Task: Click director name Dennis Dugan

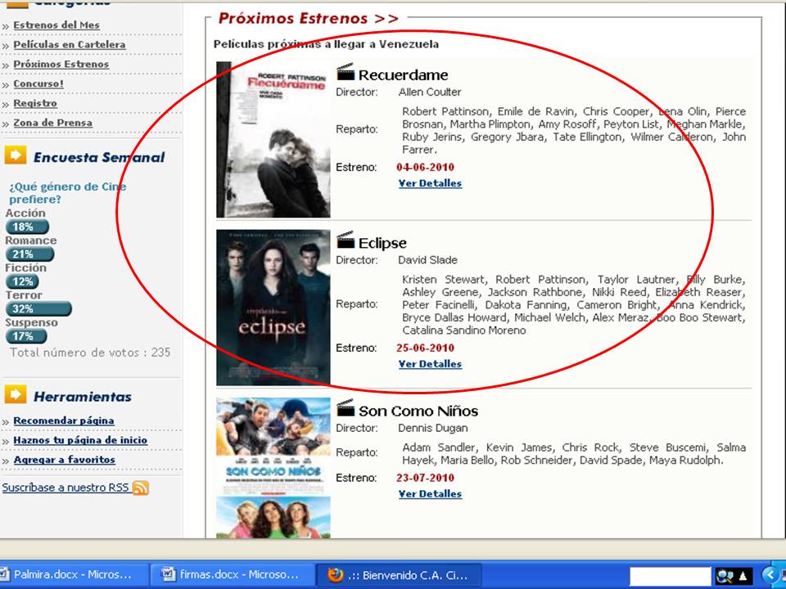Action: coord(432,428)
